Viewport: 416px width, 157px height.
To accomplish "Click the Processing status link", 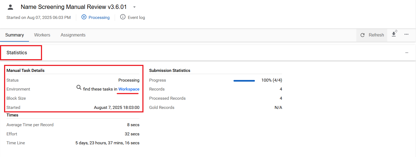I will 99,18.
